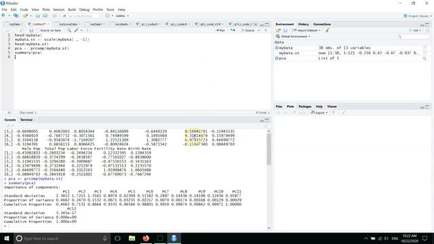Image resolution: width=434 pixels, height=244 pixels.
Task: Open the Addins dropdown
Action: pyautogui.click(x=122, y=16)
